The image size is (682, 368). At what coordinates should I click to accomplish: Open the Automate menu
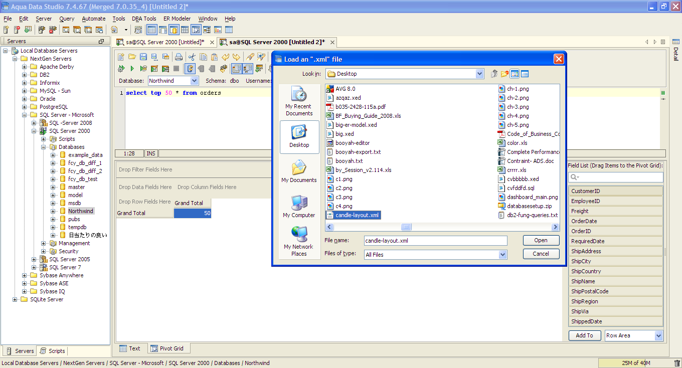click(x=94, y=19)
